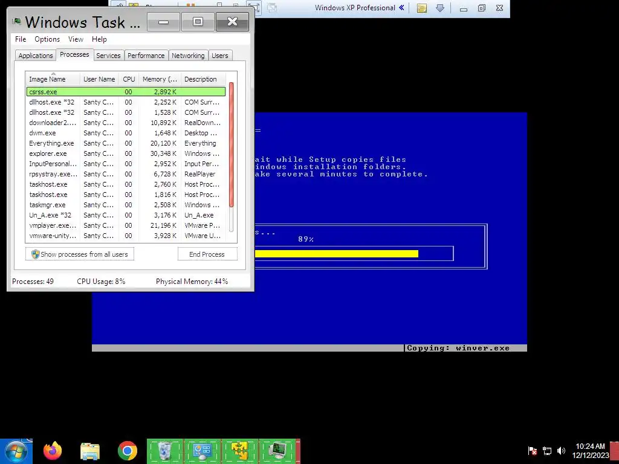Open the Help menu
Screen dimensions: 619x464
point(99,39)
